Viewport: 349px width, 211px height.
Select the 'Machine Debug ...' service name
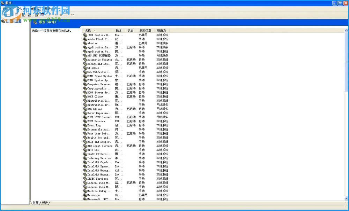coord(99,191)
